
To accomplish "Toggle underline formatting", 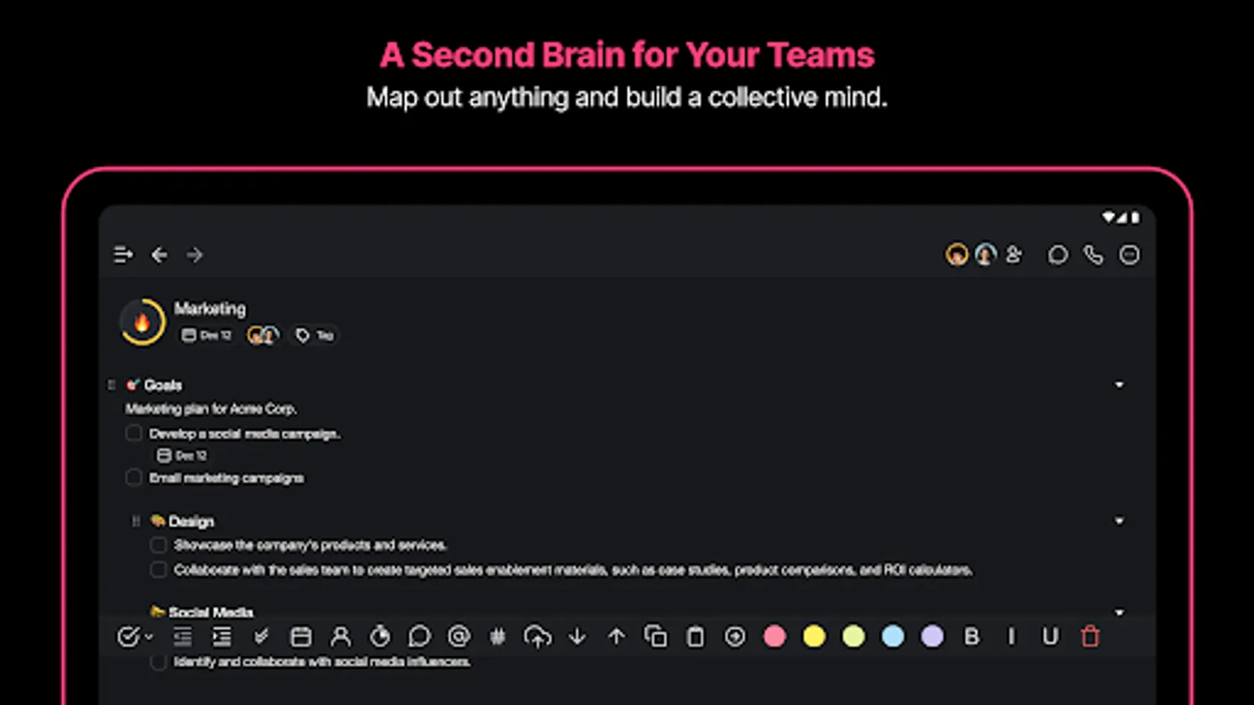I will 1050,637.
